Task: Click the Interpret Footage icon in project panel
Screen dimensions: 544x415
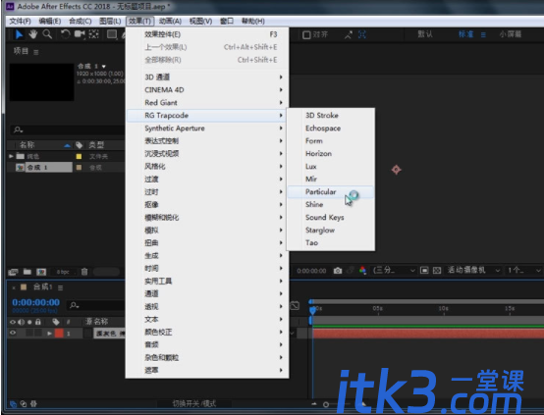Action: click(13, 272)
